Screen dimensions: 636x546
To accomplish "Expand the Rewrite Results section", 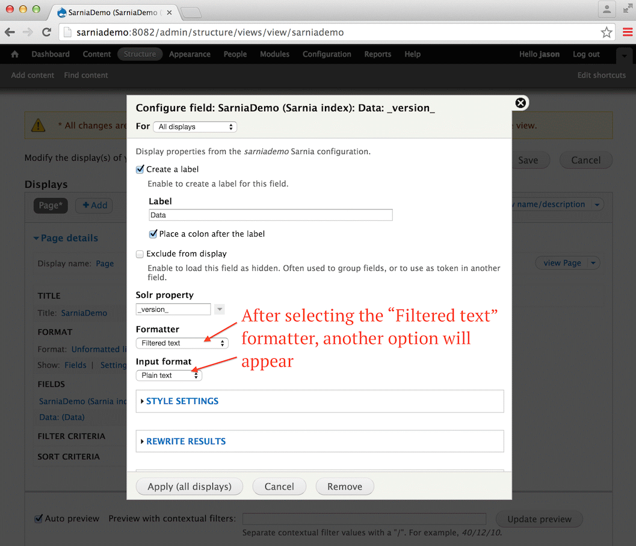I will tap(185, 441).
